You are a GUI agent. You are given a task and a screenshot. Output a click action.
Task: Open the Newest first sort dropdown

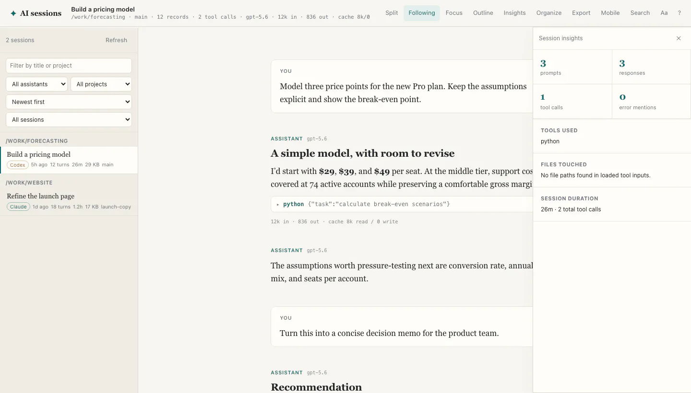point(69,102)
